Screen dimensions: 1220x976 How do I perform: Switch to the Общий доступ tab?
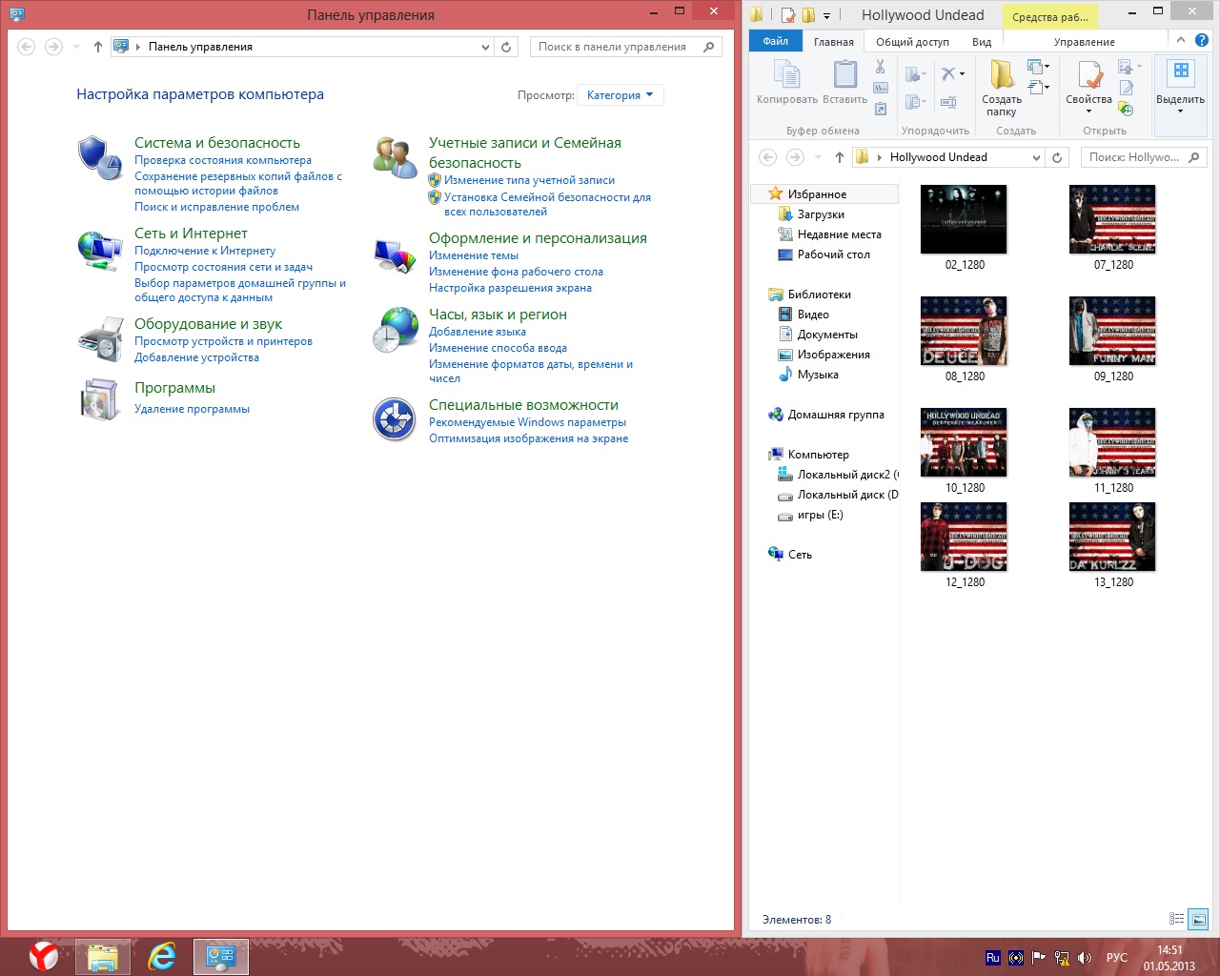point(913,42)
